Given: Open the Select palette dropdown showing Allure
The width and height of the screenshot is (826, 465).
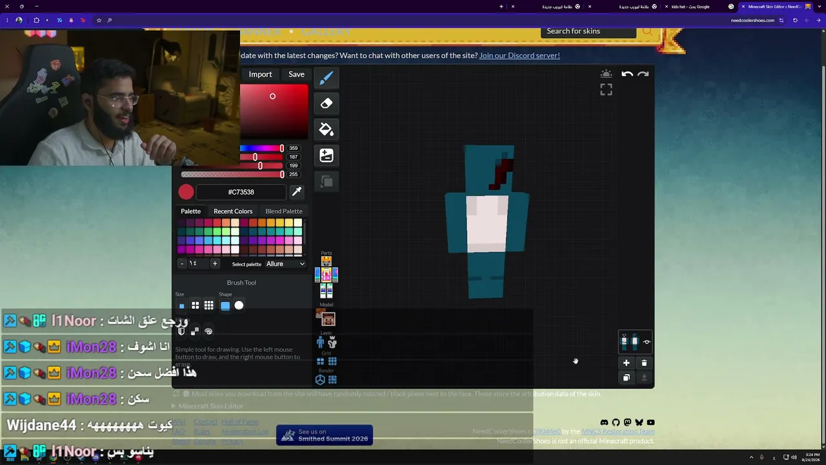Looking at the screenshot, I should [x=286, y=263].
